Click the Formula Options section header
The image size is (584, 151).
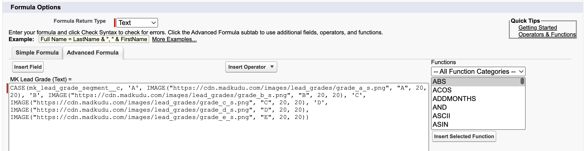coord(36,7)
